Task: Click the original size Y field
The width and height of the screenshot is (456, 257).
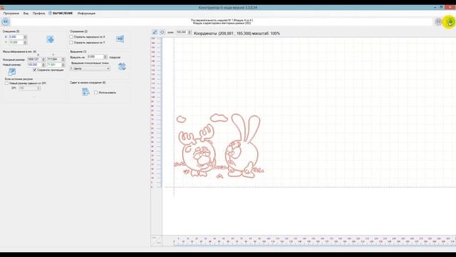Action: 54,59
